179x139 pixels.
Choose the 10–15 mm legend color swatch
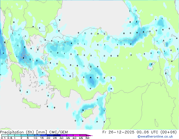[37, 135]
